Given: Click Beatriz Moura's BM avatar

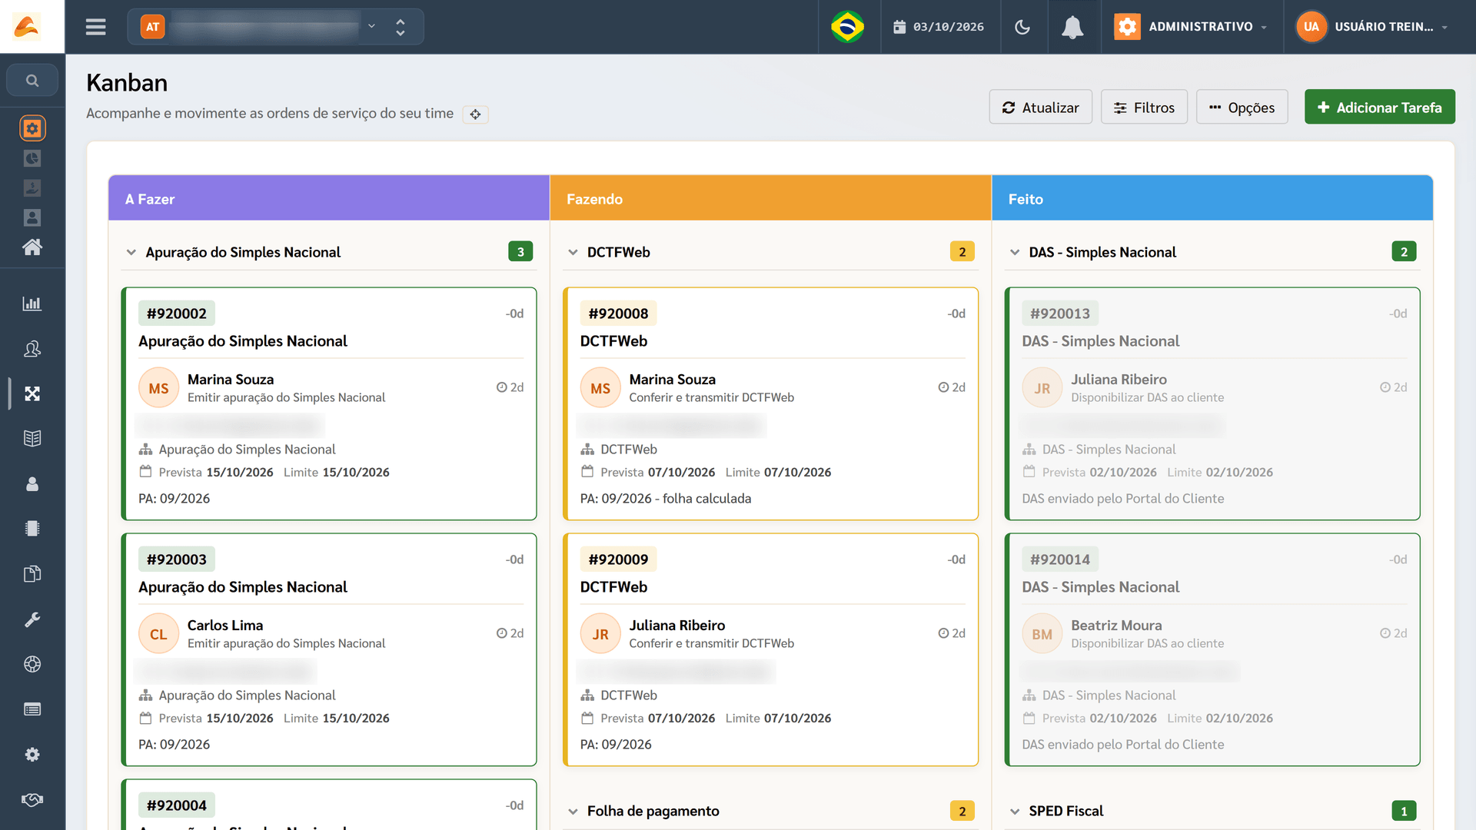Looking at the screenshot, I should [x=1042, y=634].
